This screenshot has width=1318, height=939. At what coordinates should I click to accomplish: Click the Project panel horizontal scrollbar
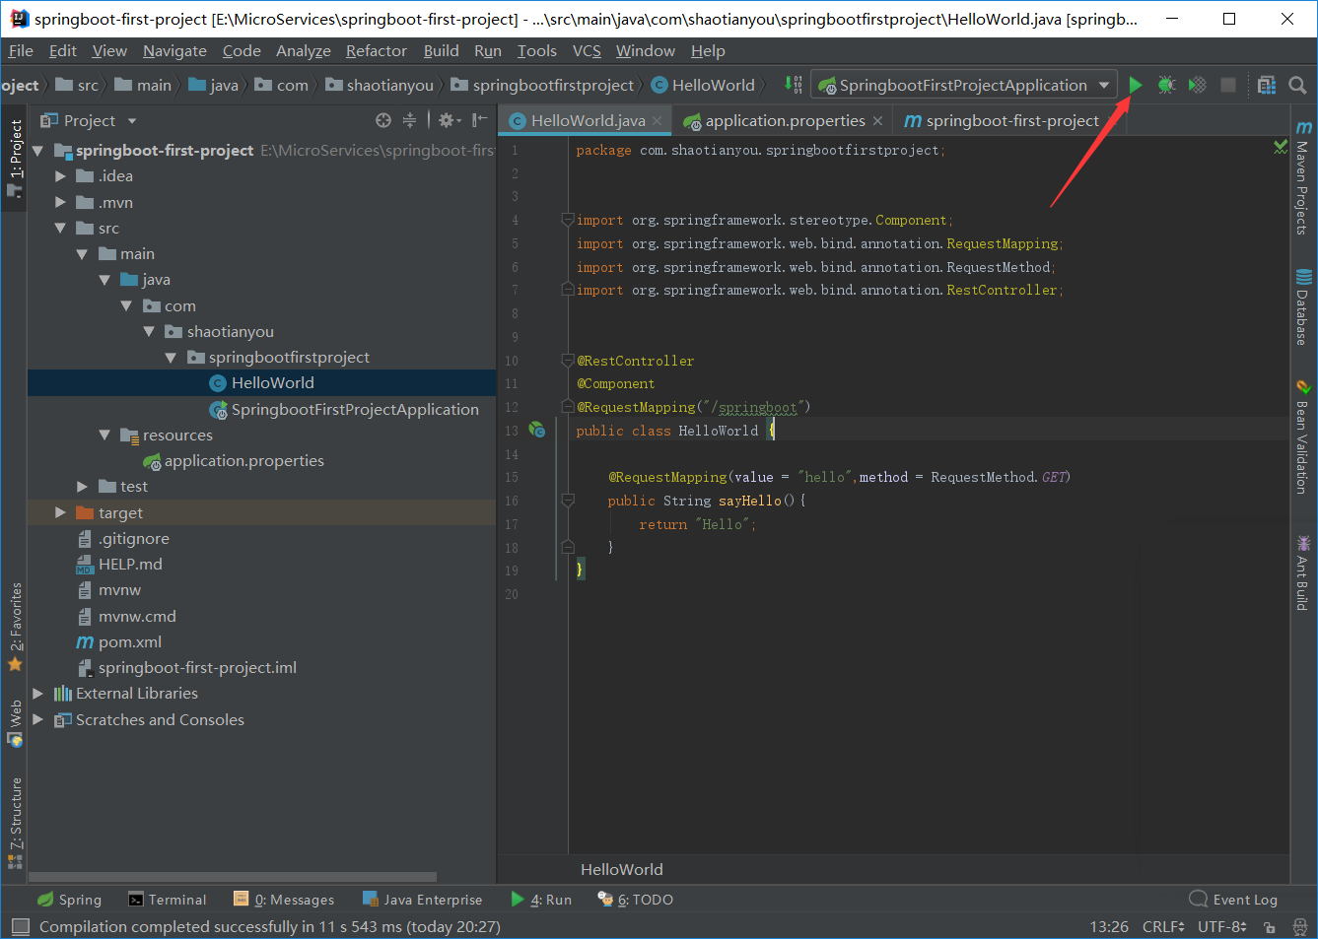233,877
